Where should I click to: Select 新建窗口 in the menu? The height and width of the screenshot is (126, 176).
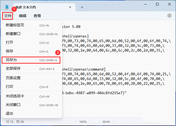pos(13,34)
